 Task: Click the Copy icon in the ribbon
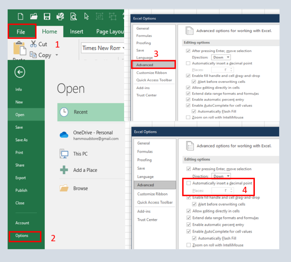(x=33, y=55)
